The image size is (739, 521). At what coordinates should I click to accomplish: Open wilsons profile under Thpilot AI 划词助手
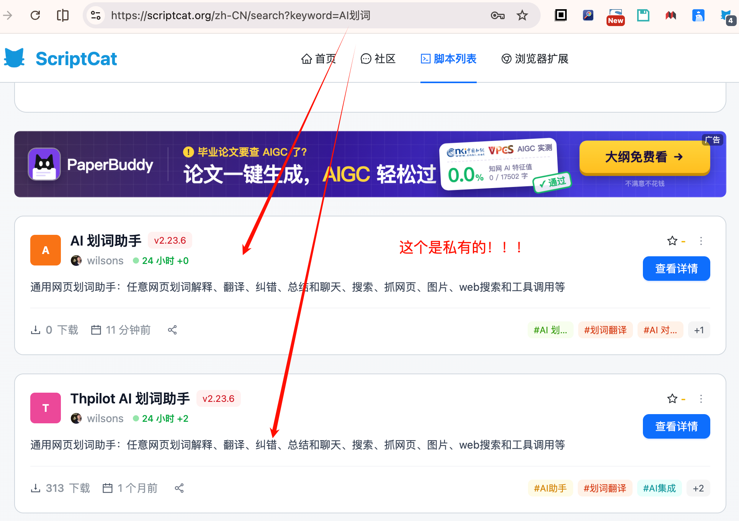105,419
